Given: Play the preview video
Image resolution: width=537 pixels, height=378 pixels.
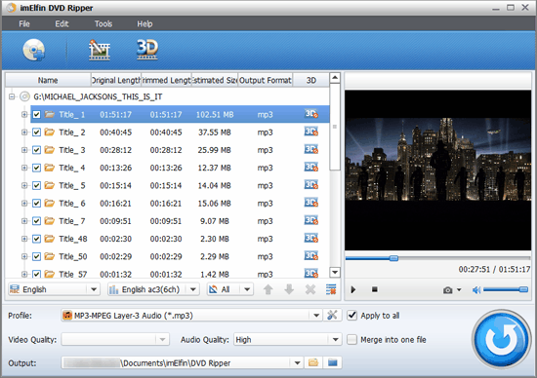Looking at the screenshot, I should coord(353,289).
